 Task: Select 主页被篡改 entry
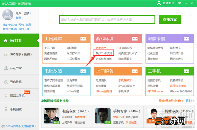(73, 59)
